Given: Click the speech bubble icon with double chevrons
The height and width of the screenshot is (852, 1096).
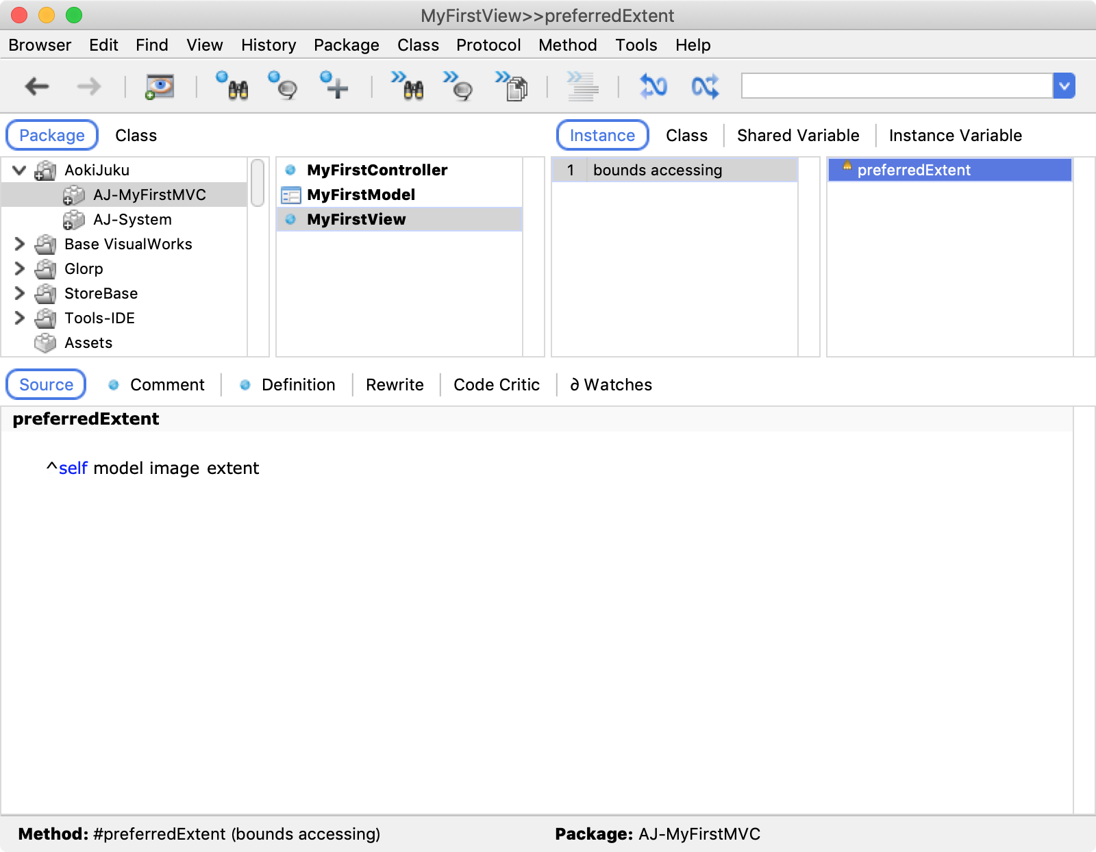Looking at the screenshot, I should tap(459, 86).
